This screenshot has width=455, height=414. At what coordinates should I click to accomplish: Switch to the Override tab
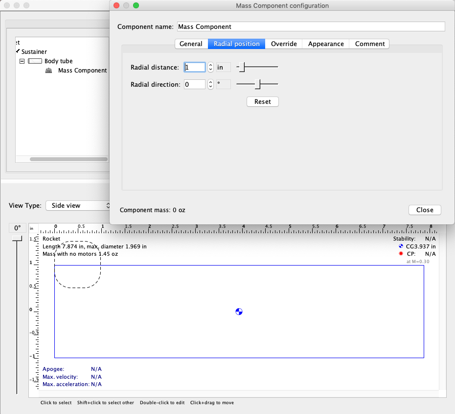pyautogui.click(x=283, y=44)
